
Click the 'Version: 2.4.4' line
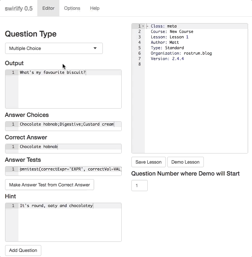tap(167, 59)
